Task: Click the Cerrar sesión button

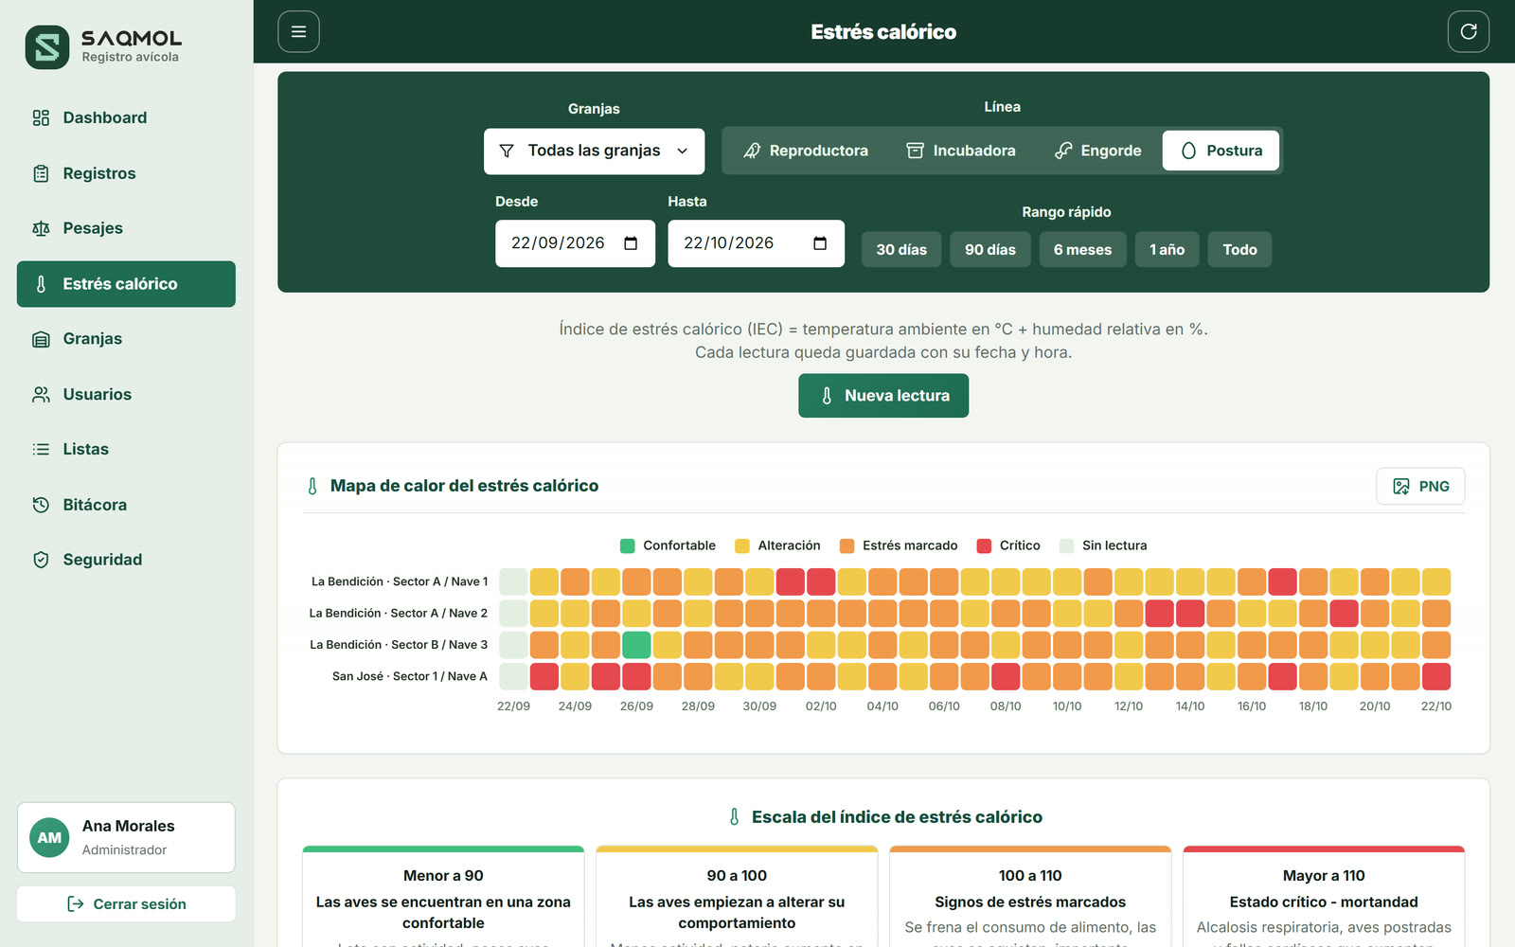Action: point(126,904)
